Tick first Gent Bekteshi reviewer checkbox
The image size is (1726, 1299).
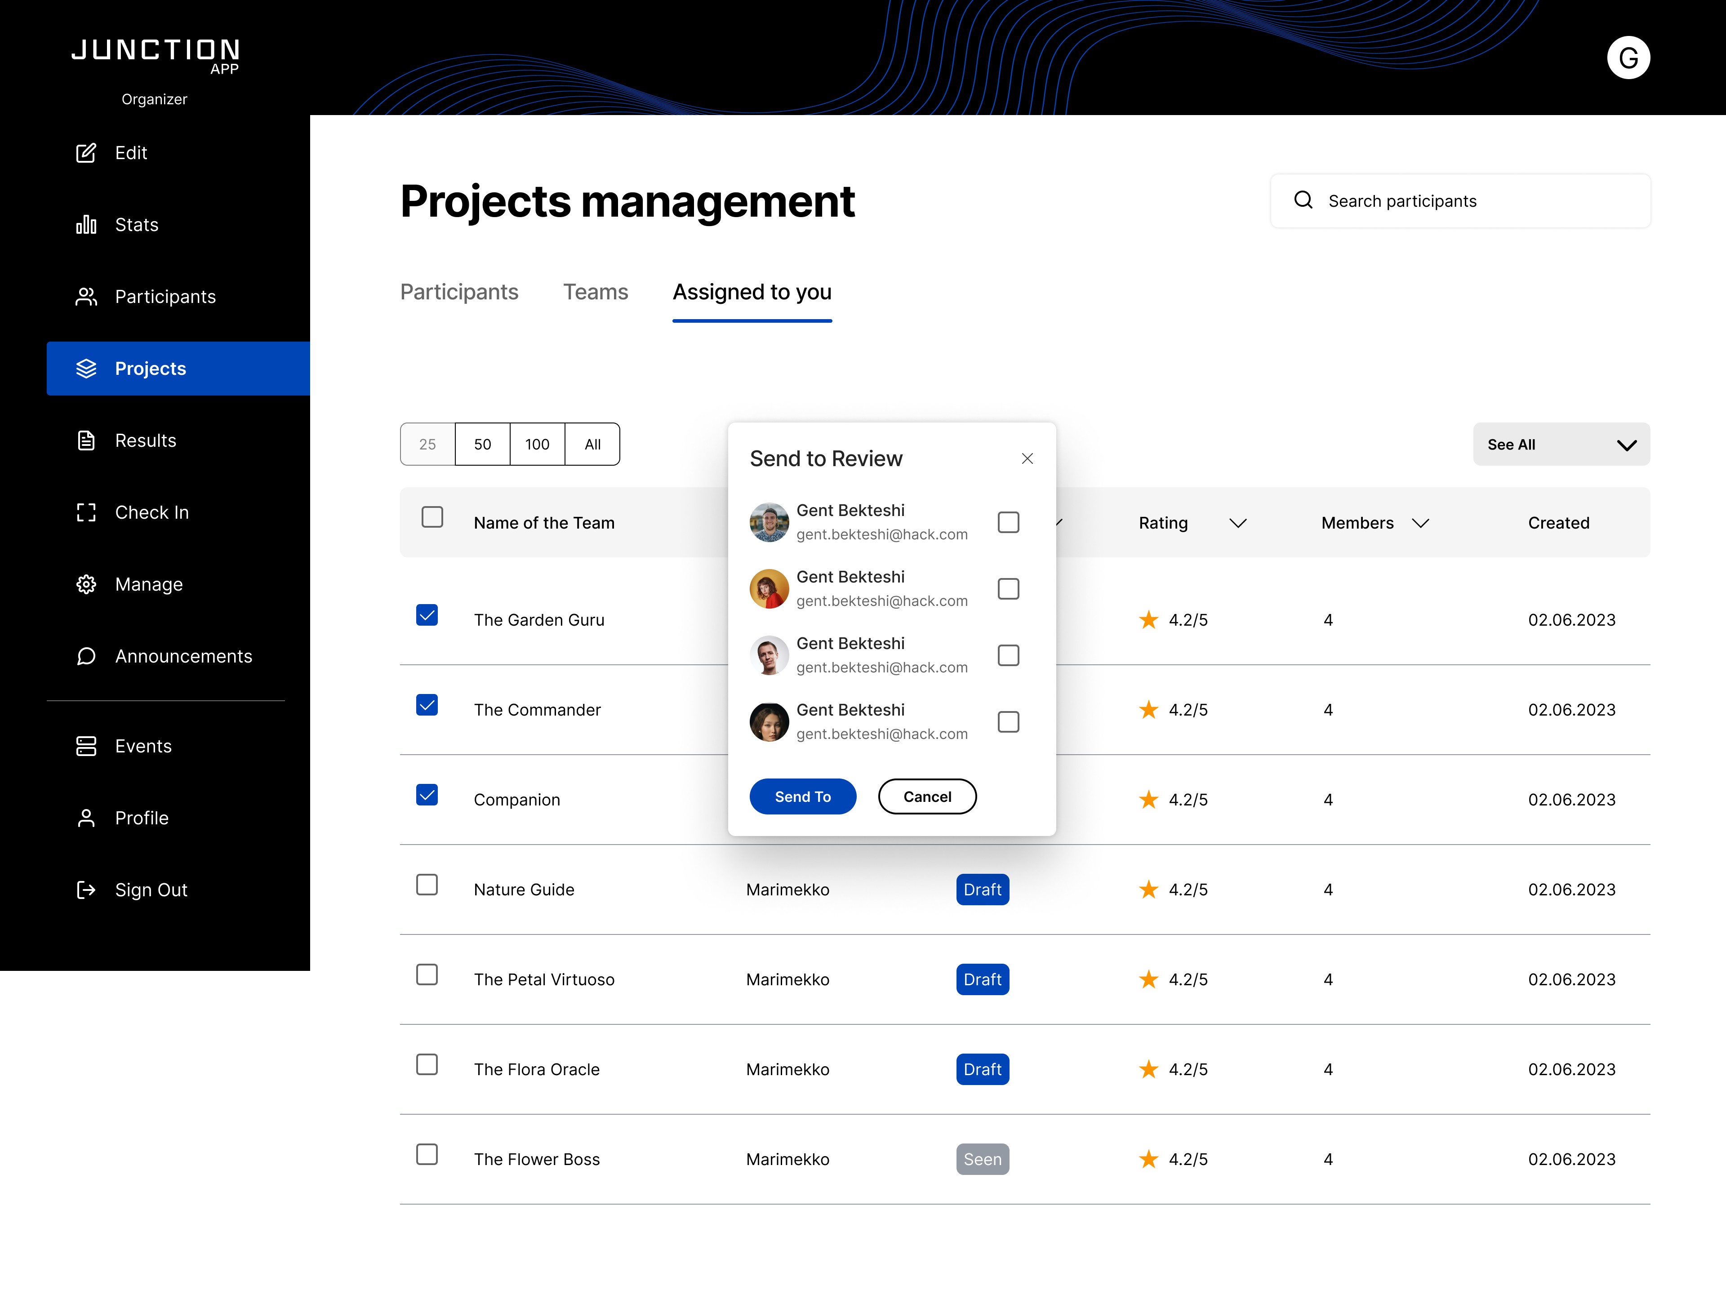1008,522
